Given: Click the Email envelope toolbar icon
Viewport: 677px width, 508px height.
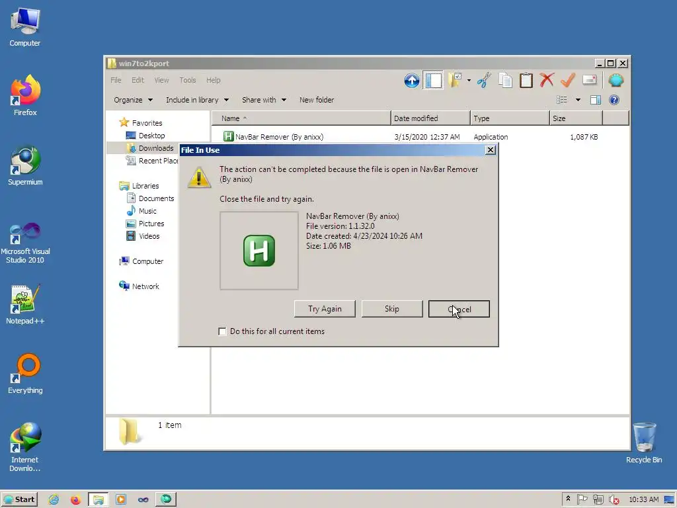Looking at the screenshot, I should click(x=589, y=80).
